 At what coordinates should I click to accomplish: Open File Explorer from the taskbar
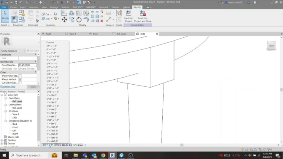pyautogui.click(x=76, y=155)
